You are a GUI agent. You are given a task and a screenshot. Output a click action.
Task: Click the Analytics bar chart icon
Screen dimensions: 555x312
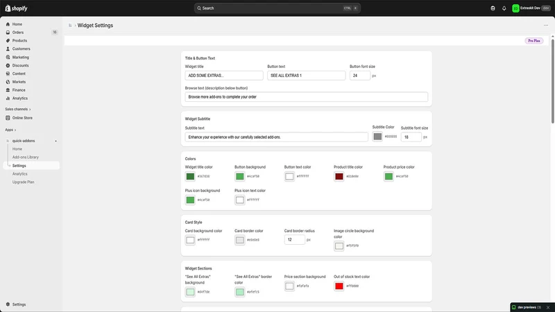click(x=8, y=98)
